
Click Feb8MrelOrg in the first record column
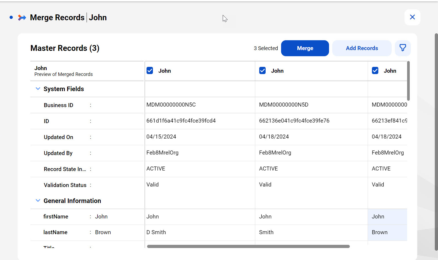163,153
